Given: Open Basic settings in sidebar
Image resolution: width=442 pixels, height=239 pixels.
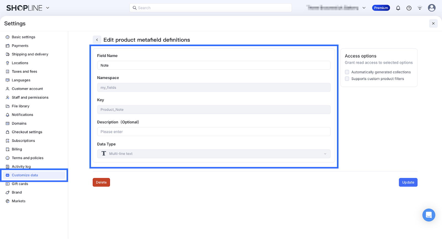Looking at the screenshot, I should (x=23, y=37).
